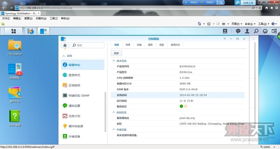Screen dimensions: 280x149
Task: Open DSM 说明 desktop icon
Action: 15,118
